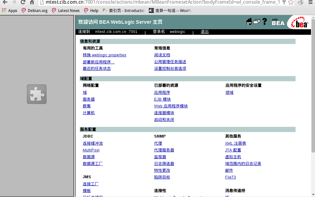Open the 数据源 link
Screen dimensions: 315x197
(x=89, y=157)
